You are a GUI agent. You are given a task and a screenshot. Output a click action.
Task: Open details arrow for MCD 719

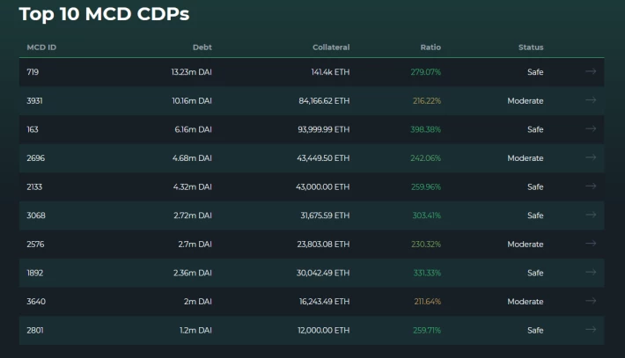point(591,71)
